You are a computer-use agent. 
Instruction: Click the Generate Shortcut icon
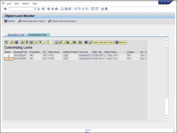pos(97,9)
